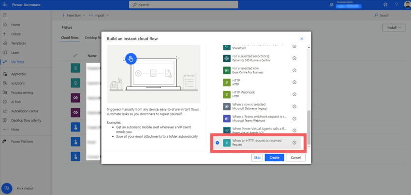Click the Approvals icon in sidebar
The image size is (411, 195).
(x=5, y=74)
